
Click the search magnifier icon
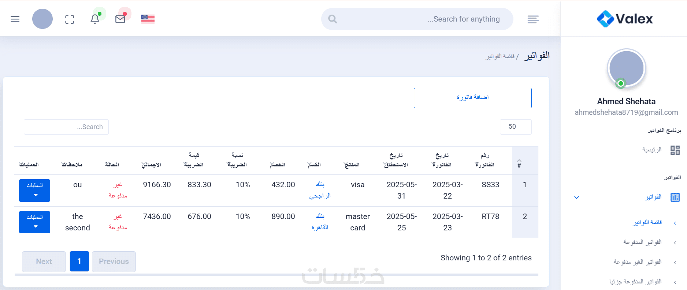pyautogui.click(x=333, y=19)
